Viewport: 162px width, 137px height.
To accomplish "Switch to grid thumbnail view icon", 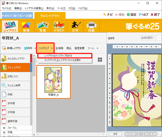I will (100, 60).
